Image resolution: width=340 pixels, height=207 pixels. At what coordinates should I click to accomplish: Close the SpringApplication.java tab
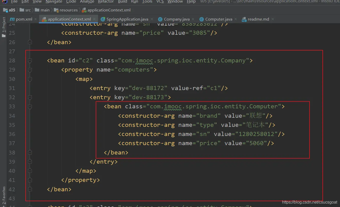coord(152,19)
